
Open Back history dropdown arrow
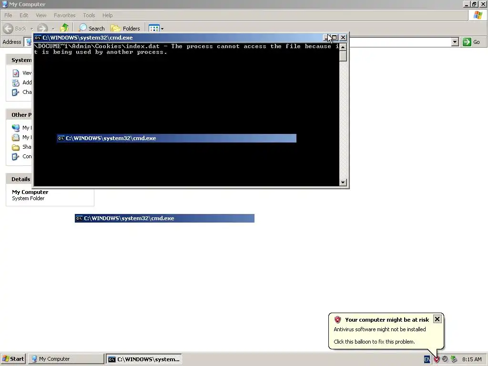point(31,29)
